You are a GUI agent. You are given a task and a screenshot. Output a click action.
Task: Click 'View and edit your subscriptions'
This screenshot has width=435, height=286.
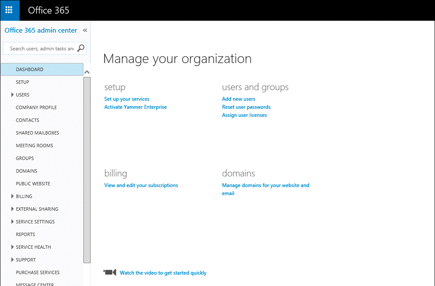point(141,185)
